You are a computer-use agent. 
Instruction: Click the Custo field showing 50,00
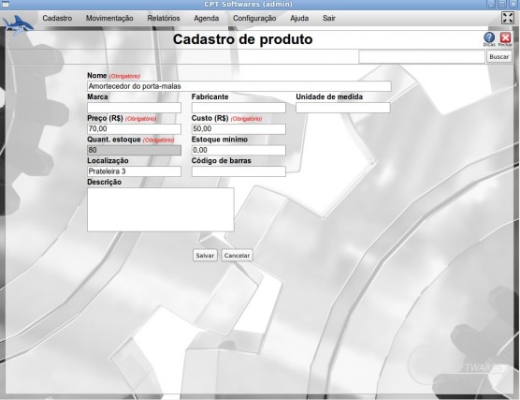238,129
